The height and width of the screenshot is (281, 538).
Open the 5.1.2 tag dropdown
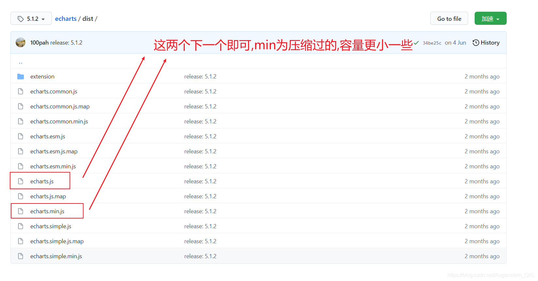pyautogui.click(x=31, y=19)
